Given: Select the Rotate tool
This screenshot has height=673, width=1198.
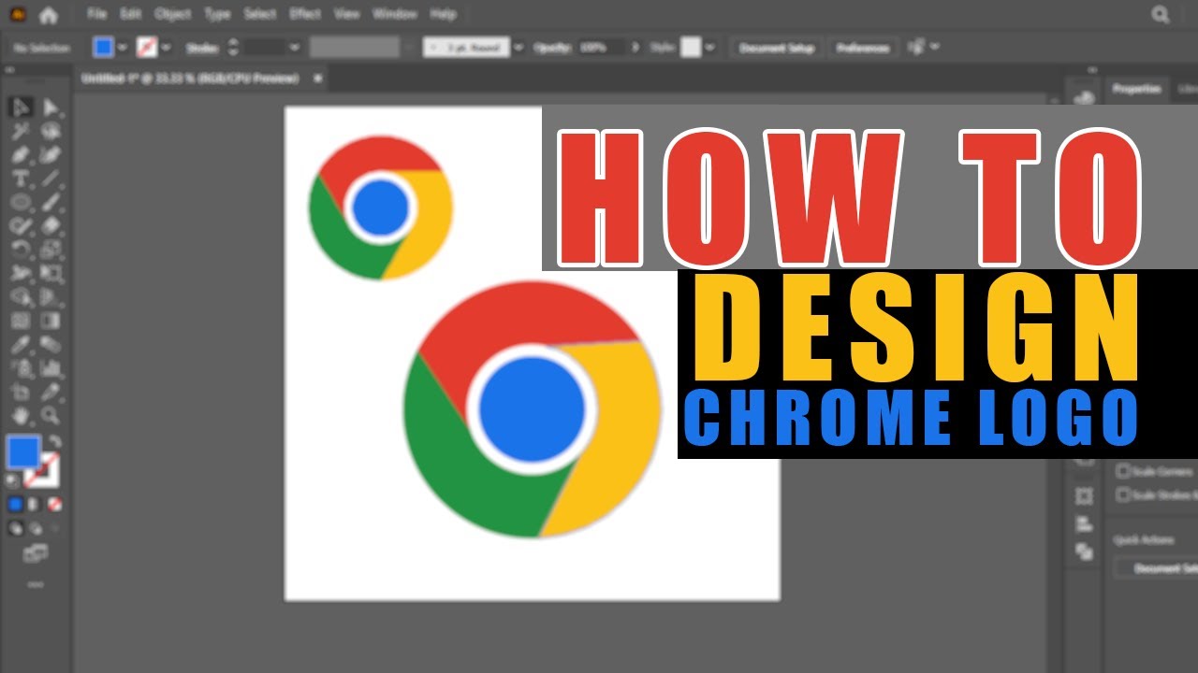Looking at the screenshot, I should pyautogui.click(x=21, y=250).
